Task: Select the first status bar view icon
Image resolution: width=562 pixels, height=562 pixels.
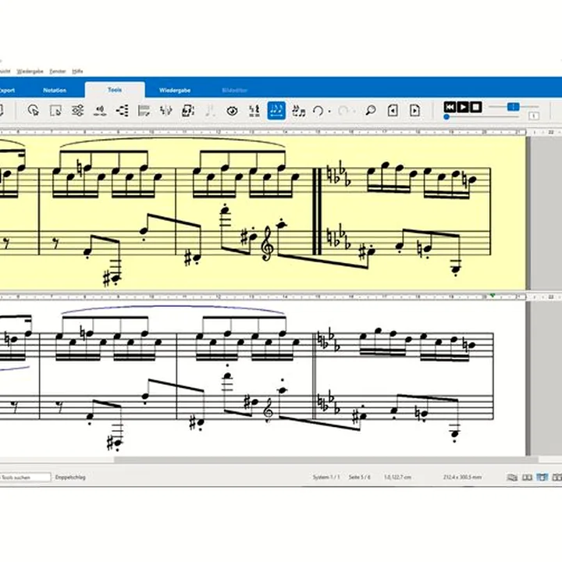Action: pyautogui.click(x=512, y=477)
